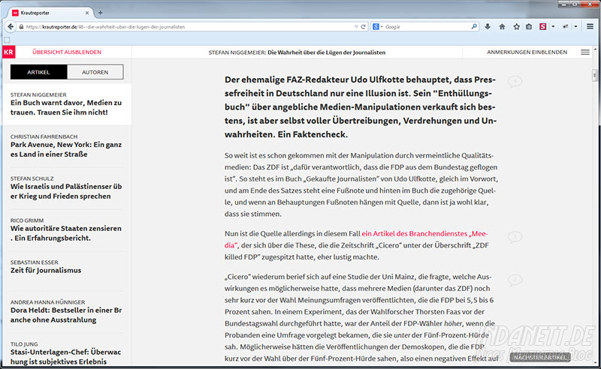Expand the dropdown next to the last extension
Image resolution: width=601 pixels, height=369 pixels.
click(x=575, y=27)
